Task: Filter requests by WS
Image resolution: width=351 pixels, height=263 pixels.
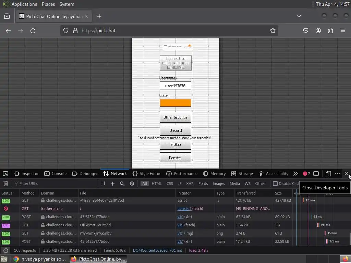Action: [x=247, y=184]
